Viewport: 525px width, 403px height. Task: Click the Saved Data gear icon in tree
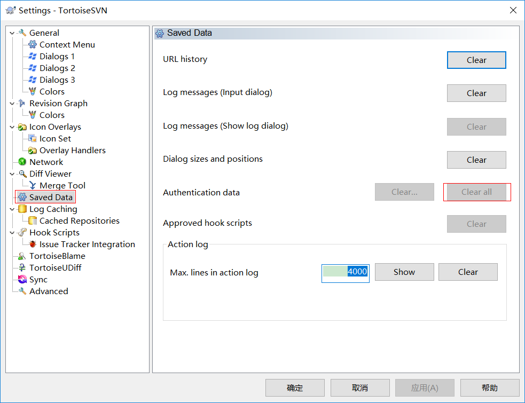22,197
